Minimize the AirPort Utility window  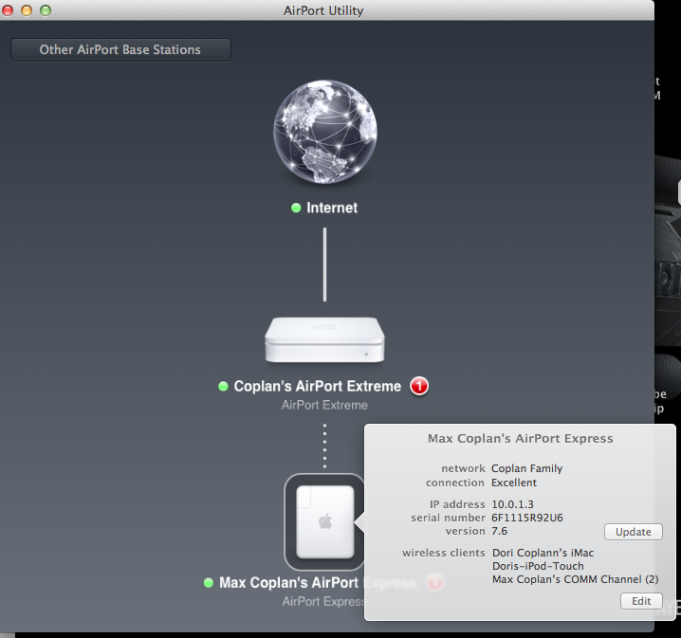tap(27, 10)
